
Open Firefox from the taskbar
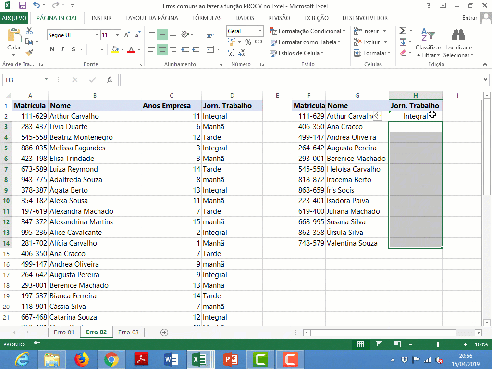pyautogui.click(x=82, y=359)
